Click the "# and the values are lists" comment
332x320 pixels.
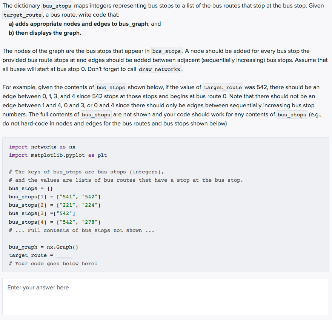(x=126, y=180)
